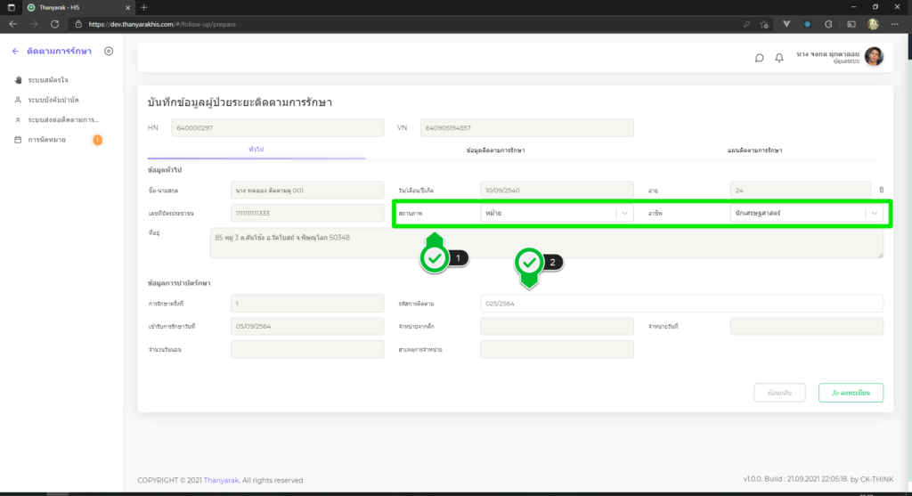Expand the สถานภาพ dropdown arrow
This screenshot has height=496, width=912.
(x=625, y=214)
